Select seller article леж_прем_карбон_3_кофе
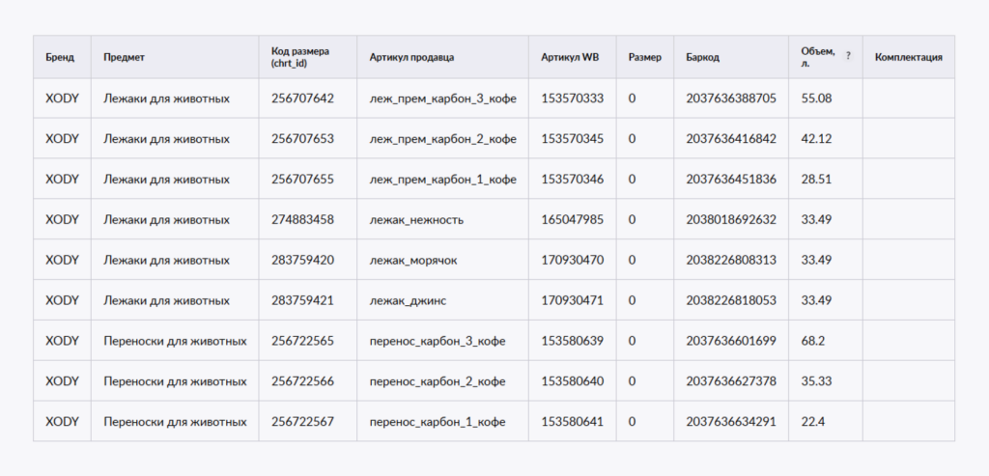 [x=442, y=98]
